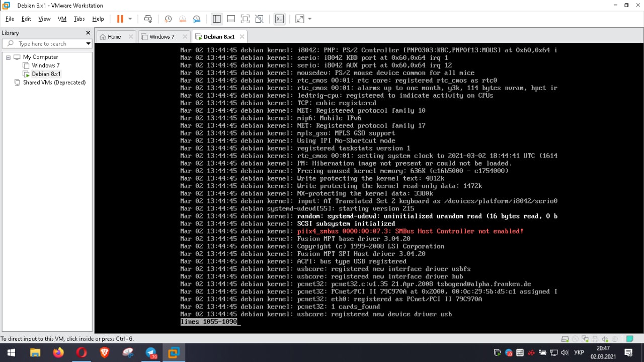Image resolution: width=644 pixels, height=362 pixels.
Task: Open the clock showing 20:47
Action: click(x=603, y=352)
